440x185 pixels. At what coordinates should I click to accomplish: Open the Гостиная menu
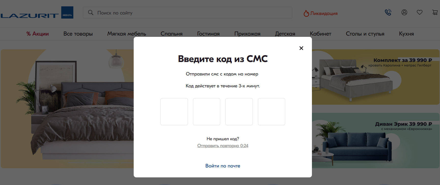[x=208, y=34]
